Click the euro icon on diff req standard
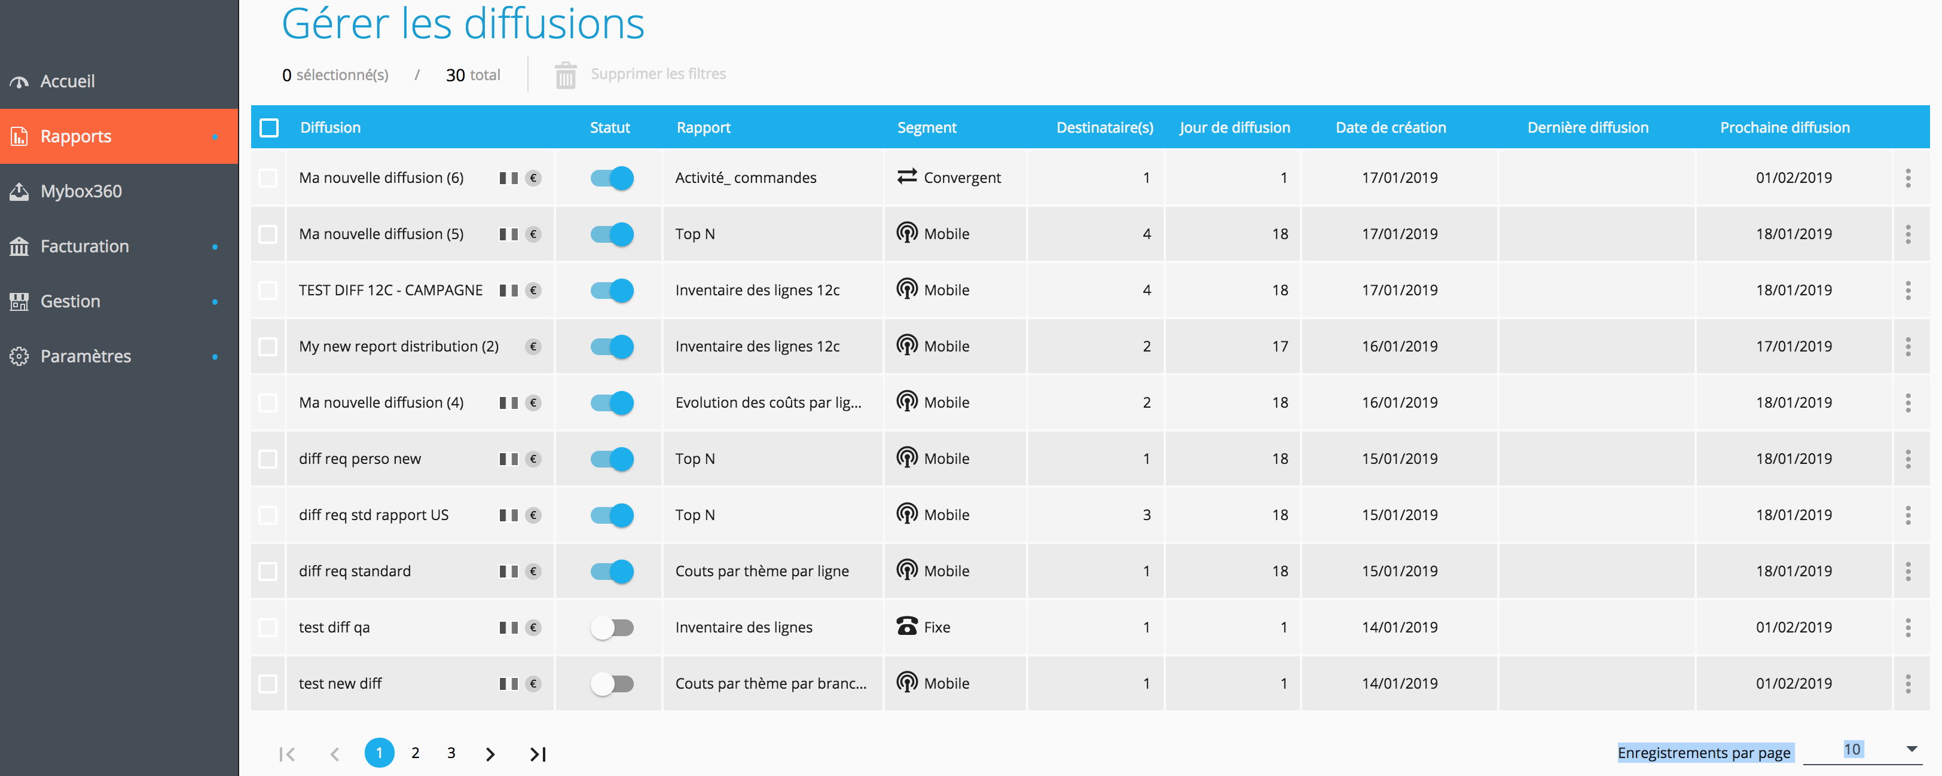 pyautogui.click(x=534, y=572)
